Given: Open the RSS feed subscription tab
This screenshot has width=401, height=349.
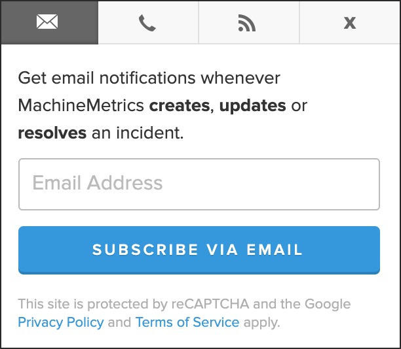Looking at the screenshot, I should tap(249, 22).
